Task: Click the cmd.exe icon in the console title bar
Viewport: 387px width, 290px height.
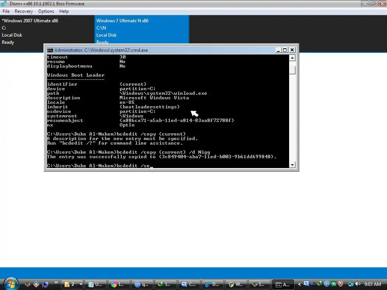Action: pos(50,50)
